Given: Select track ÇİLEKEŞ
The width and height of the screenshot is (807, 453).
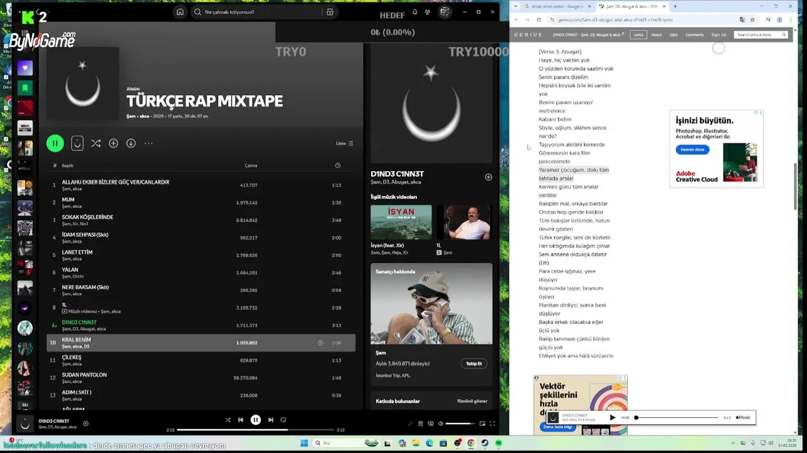Looking at the screenshot, I should pyautogui.click(x=201, y=360).
